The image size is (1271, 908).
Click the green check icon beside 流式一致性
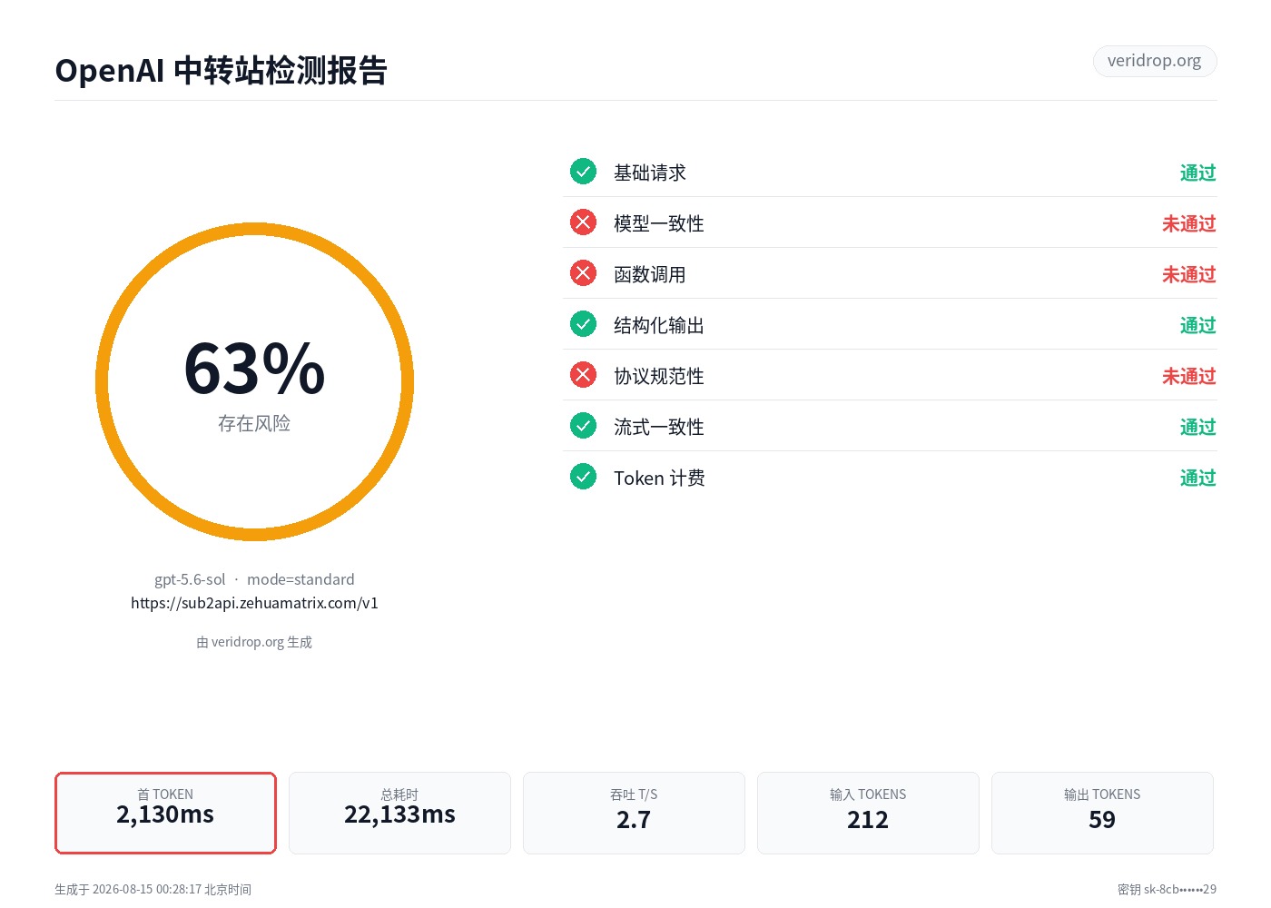583,426
